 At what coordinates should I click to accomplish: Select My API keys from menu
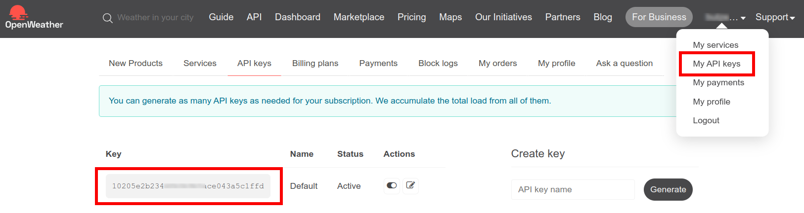tap(716, 64)
